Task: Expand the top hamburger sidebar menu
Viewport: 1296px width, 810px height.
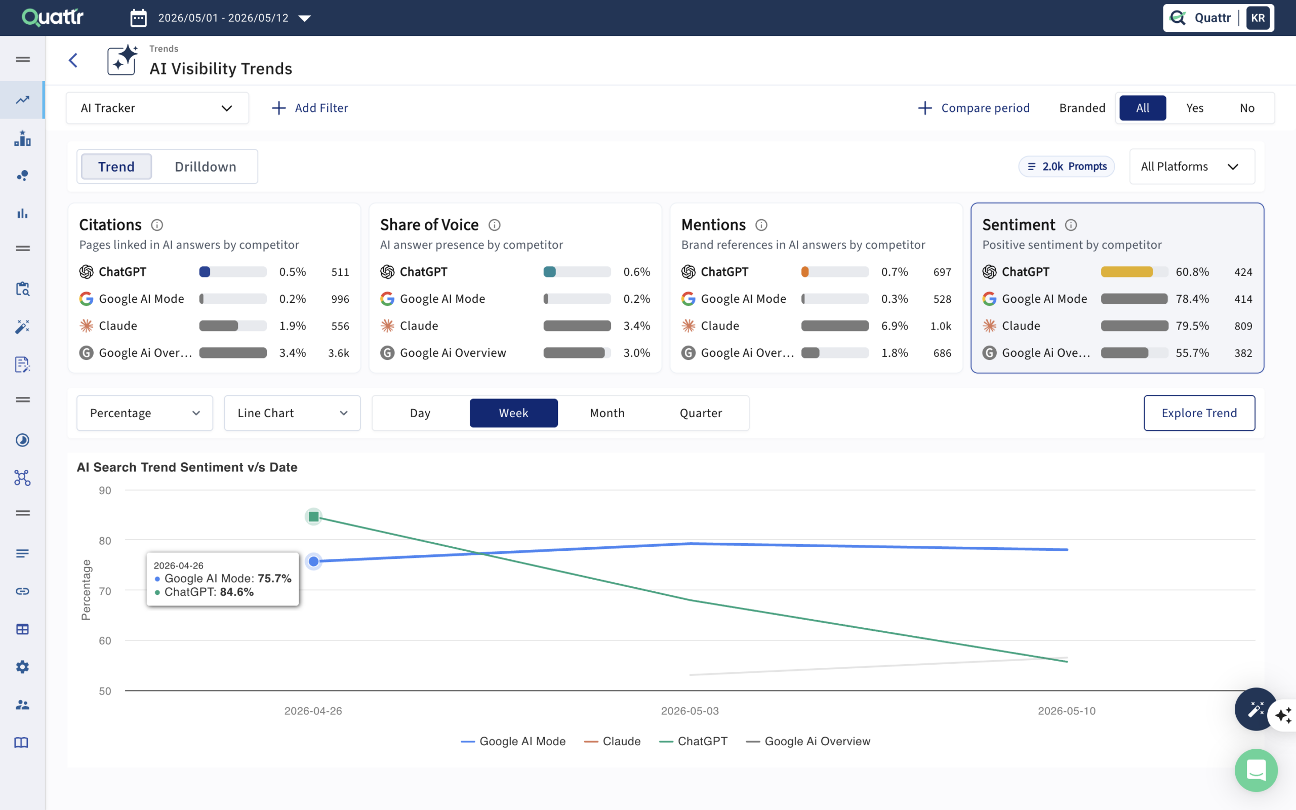Action: [22, 59]
